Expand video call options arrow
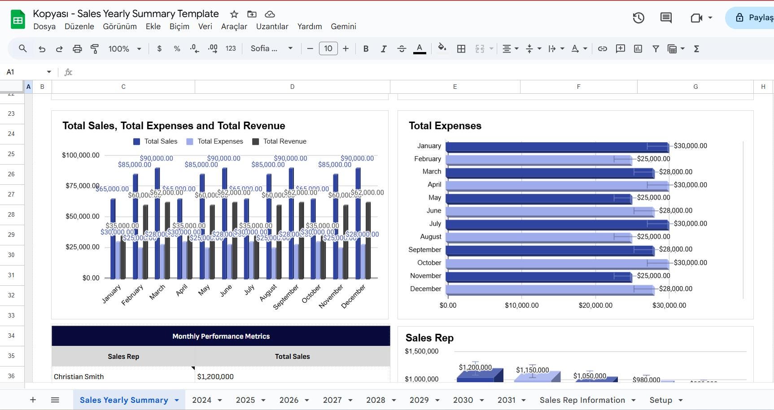Image resolution: width=774 pixels, height=410 pixels. [x=710, y=18]
